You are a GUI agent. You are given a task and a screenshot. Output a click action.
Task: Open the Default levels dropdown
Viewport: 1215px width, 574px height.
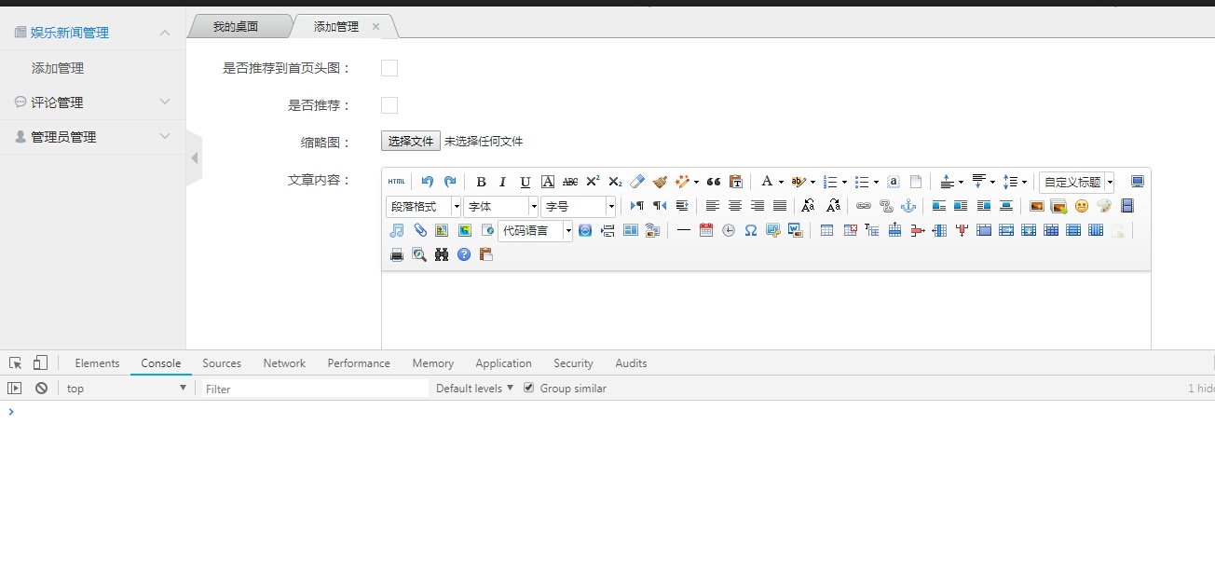click(475, 389)
